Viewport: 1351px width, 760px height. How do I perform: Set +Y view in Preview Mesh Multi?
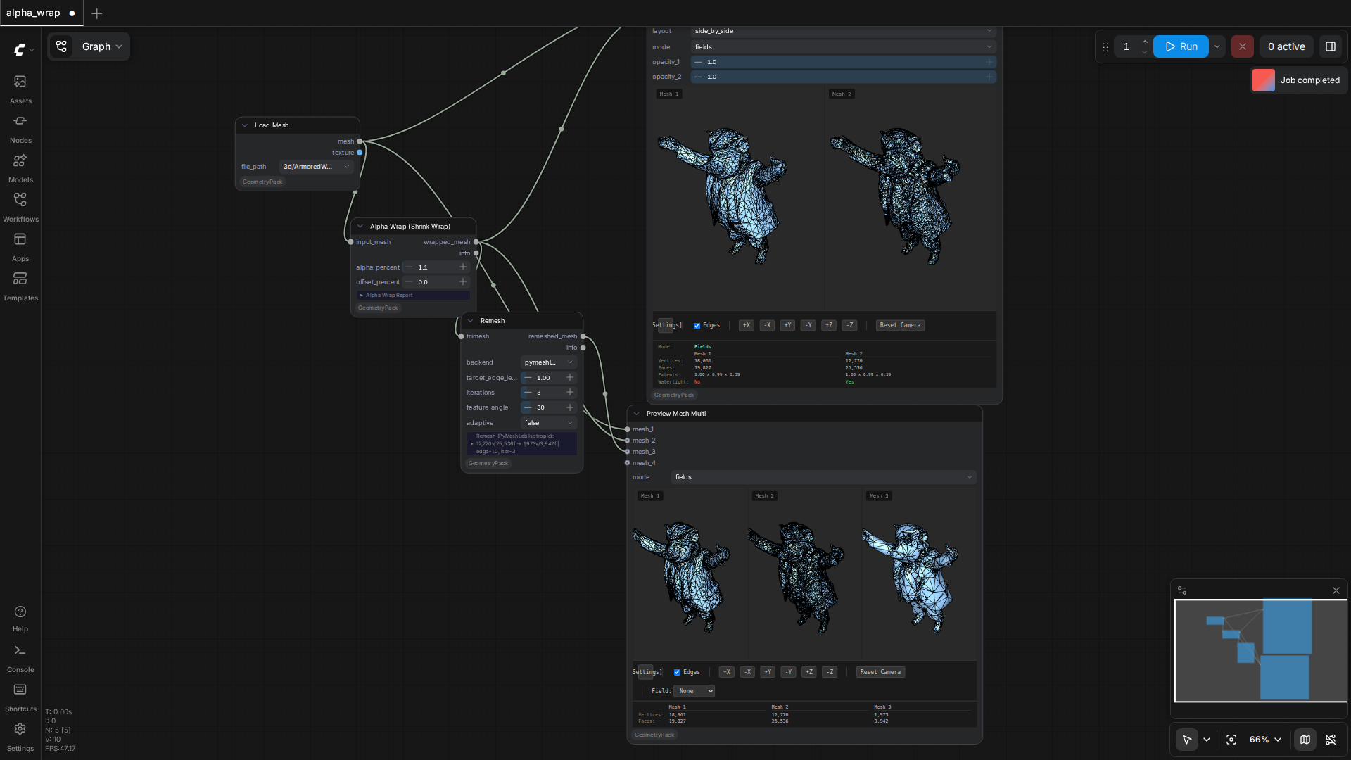[x=768, y=673]
